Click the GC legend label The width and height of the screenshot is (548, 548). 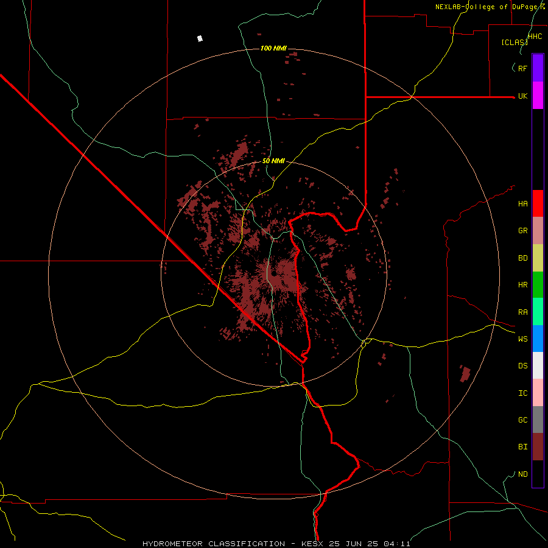tap(523, 420)
